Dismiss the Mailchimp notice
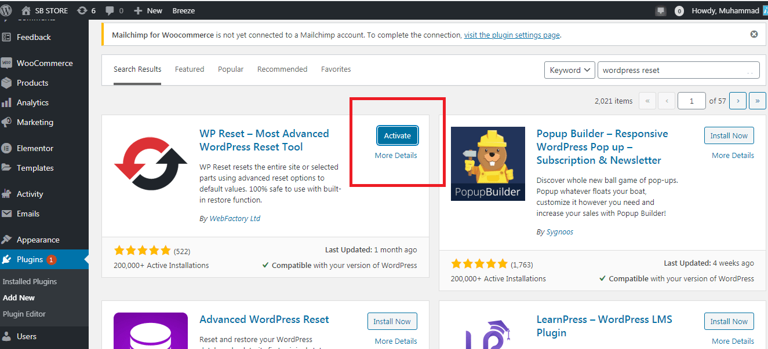 pos(754,34)
